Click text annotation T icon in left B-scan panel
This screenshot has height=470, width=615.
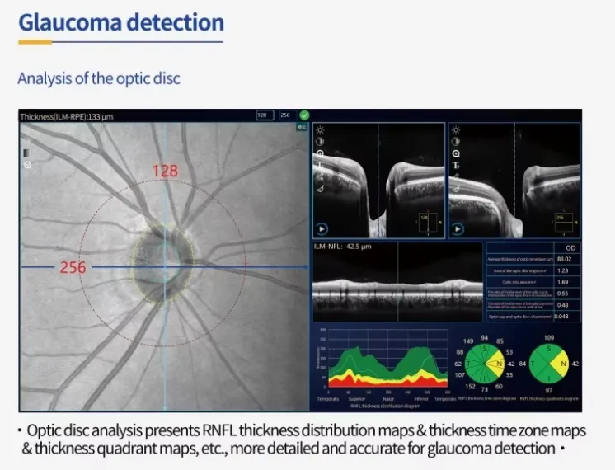pos(320,165)
